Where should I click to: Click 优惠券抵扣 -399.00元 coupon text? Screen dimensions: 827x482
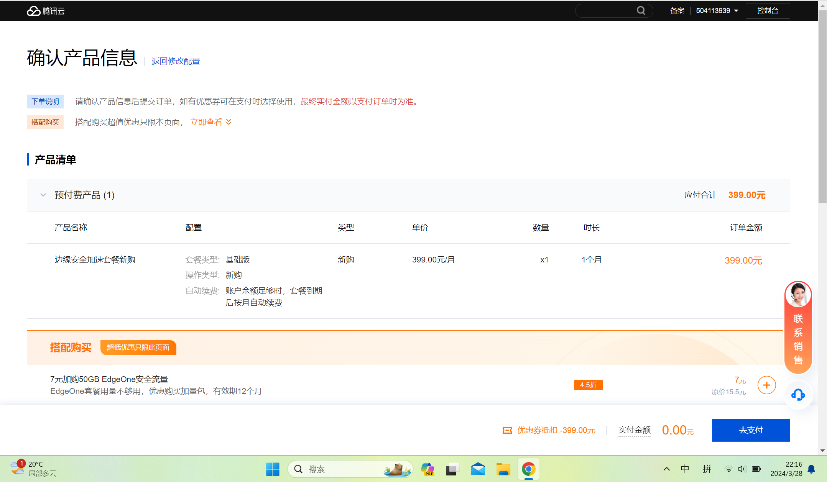556,430
